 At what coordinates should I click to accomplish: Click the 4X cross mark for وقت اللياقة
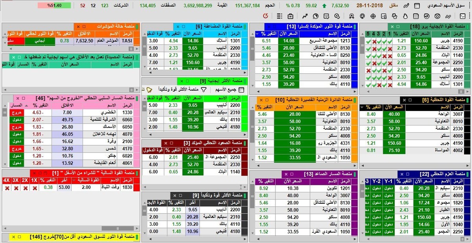[6, 188]
